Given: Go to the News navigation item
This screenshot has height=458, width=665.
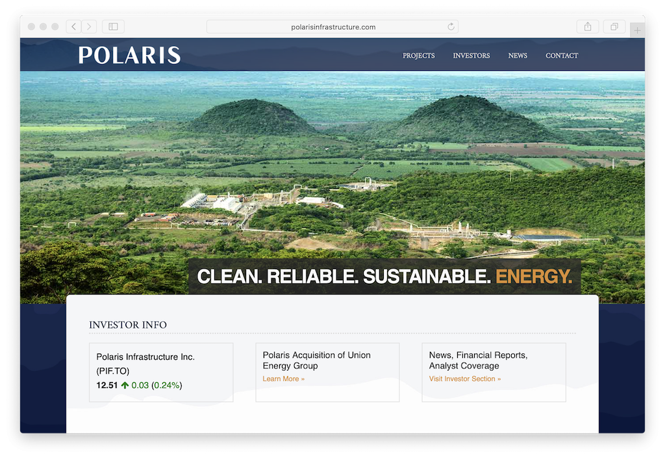Looking at the screenshot, I should pos(518,56).
